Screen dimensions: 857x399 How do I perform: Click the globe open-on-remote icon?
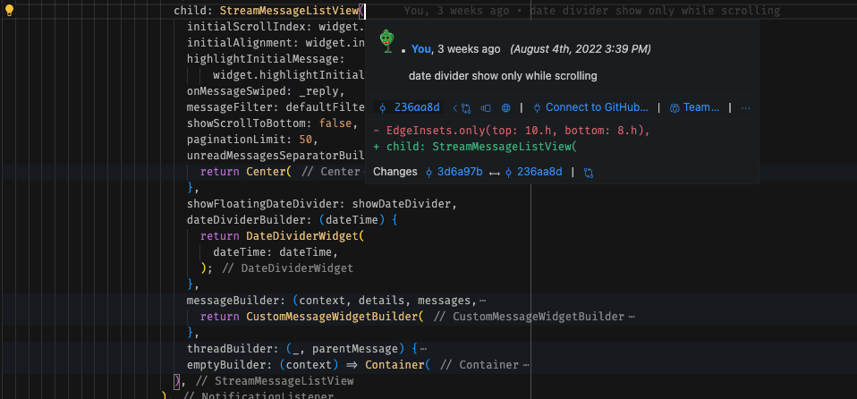506,107
